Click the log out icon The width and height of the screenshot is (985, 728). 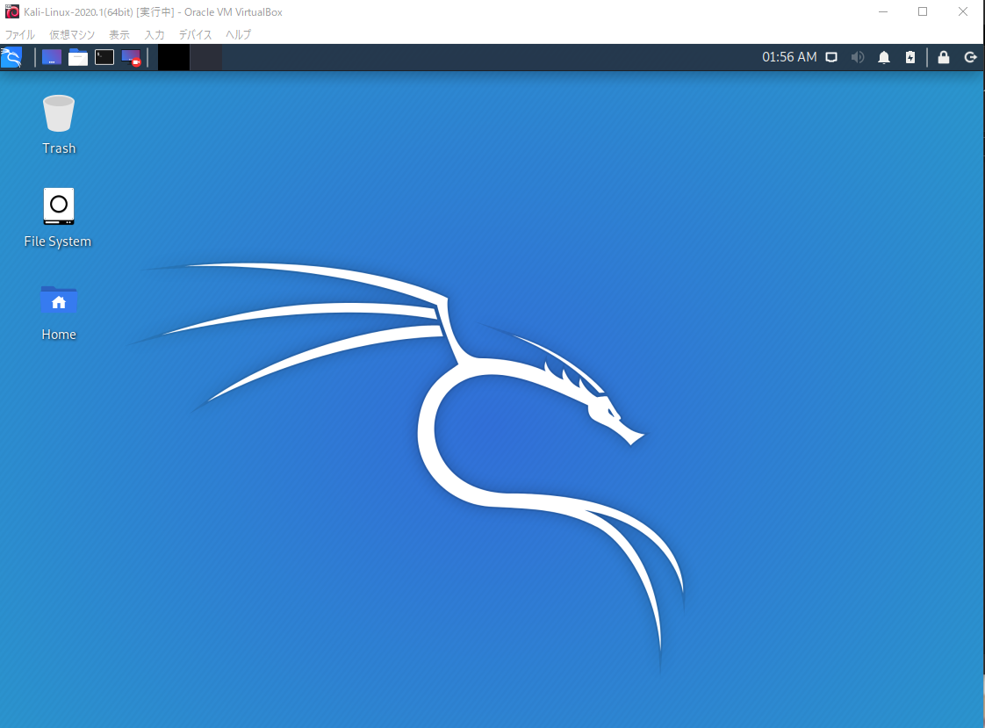click(970, 58)
